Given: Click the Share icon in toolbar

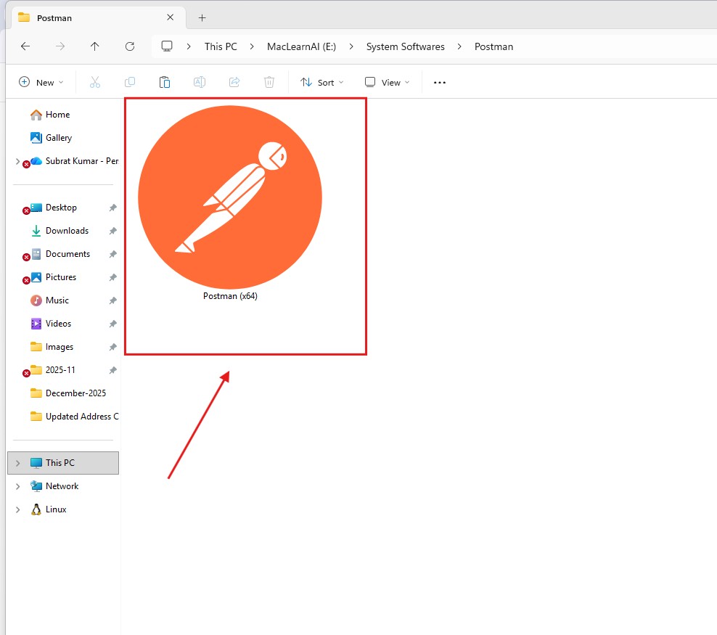Looking at the screenshot, I should coord(234,83).
